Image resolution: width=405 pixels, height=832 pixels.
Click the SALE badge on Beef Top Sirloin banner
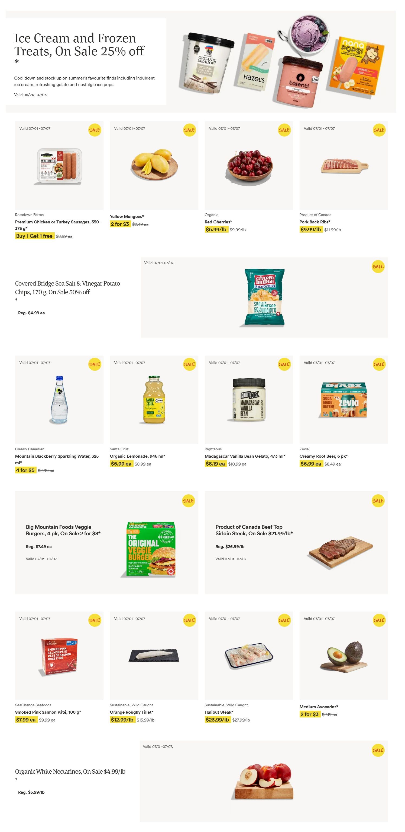click(378, 501)
